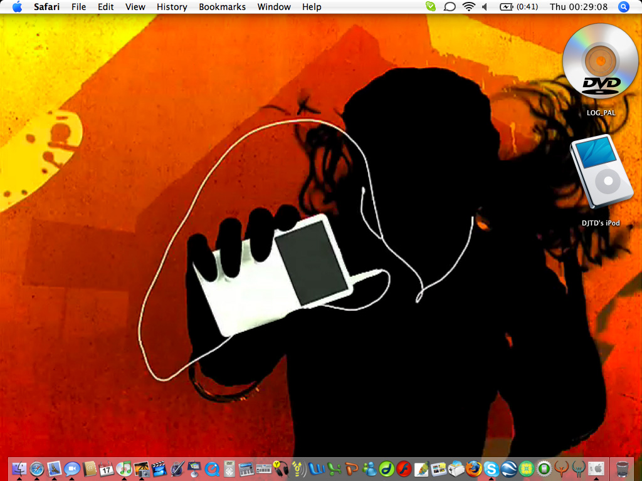Open Spotlight search in the menu bar
The height and width of the screenshot is (481, 642).
coord(623,7)
